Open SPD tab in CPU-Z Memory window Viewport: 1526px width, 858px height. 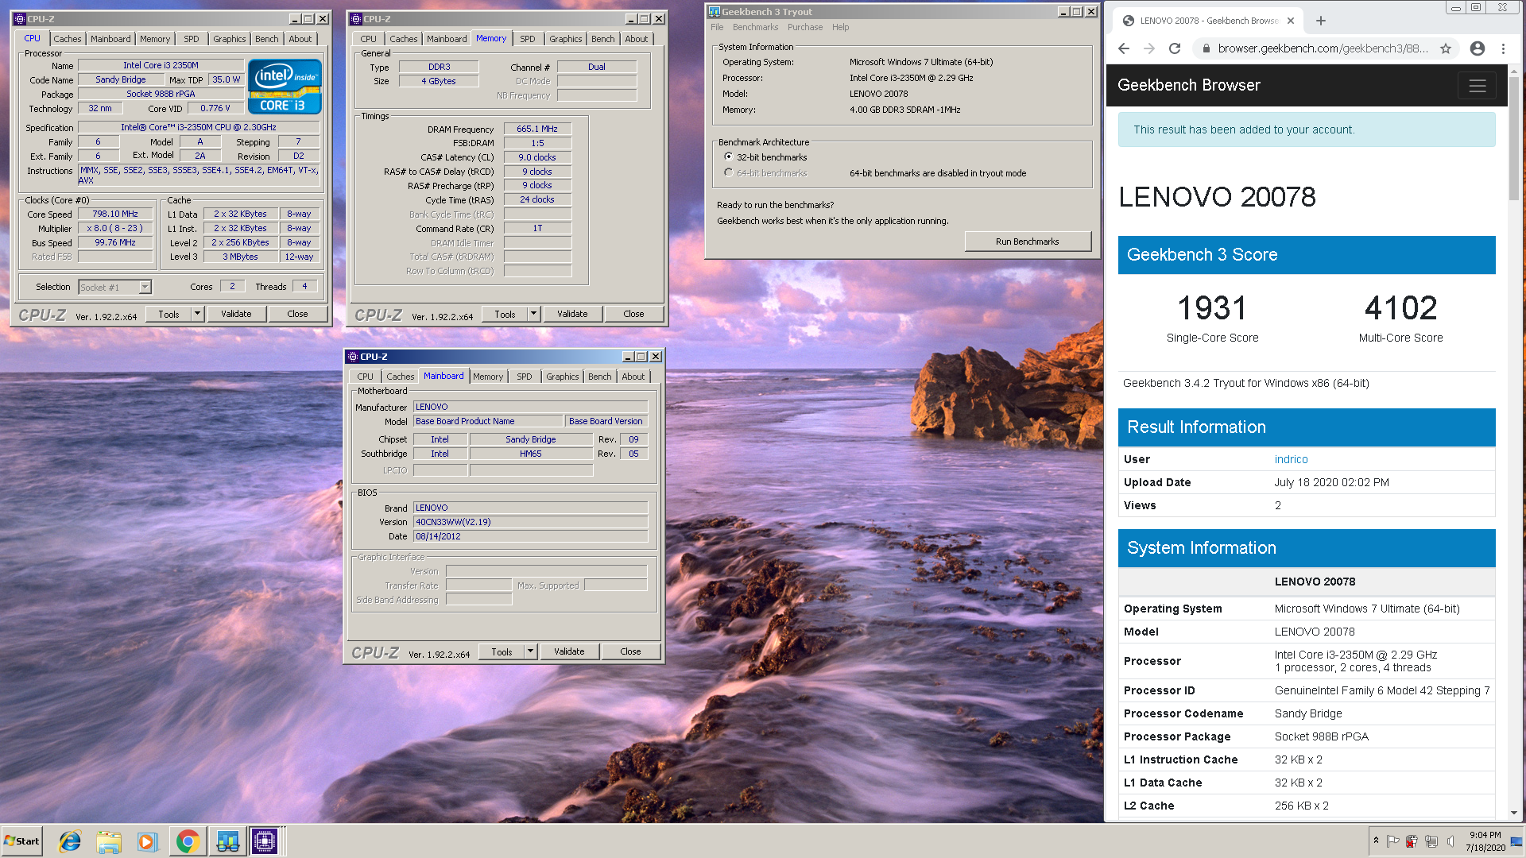click(x=528, y=39)
